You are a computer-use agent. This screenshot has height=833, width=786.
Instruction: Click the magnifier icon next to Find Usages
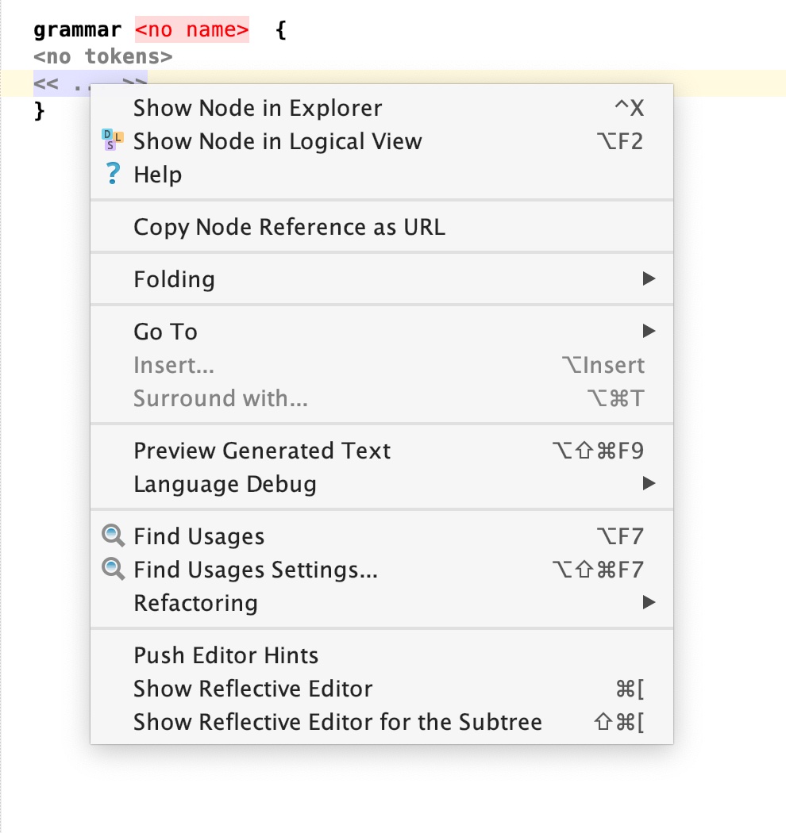(x=114, y=536)
